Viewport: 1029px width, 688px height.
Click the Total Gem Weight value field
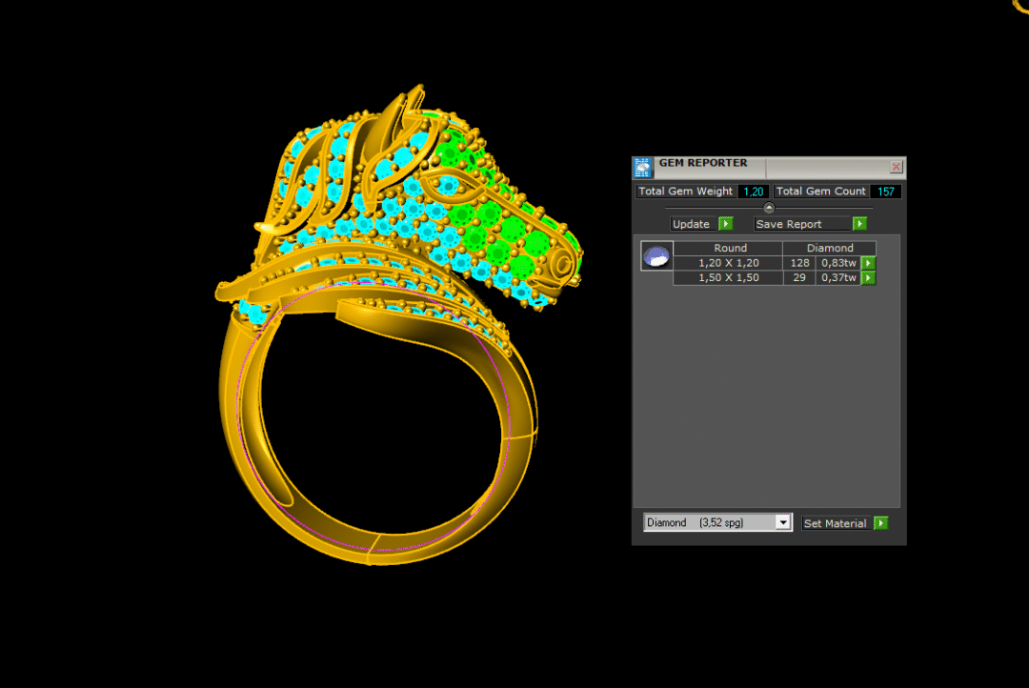coord(754,191)
